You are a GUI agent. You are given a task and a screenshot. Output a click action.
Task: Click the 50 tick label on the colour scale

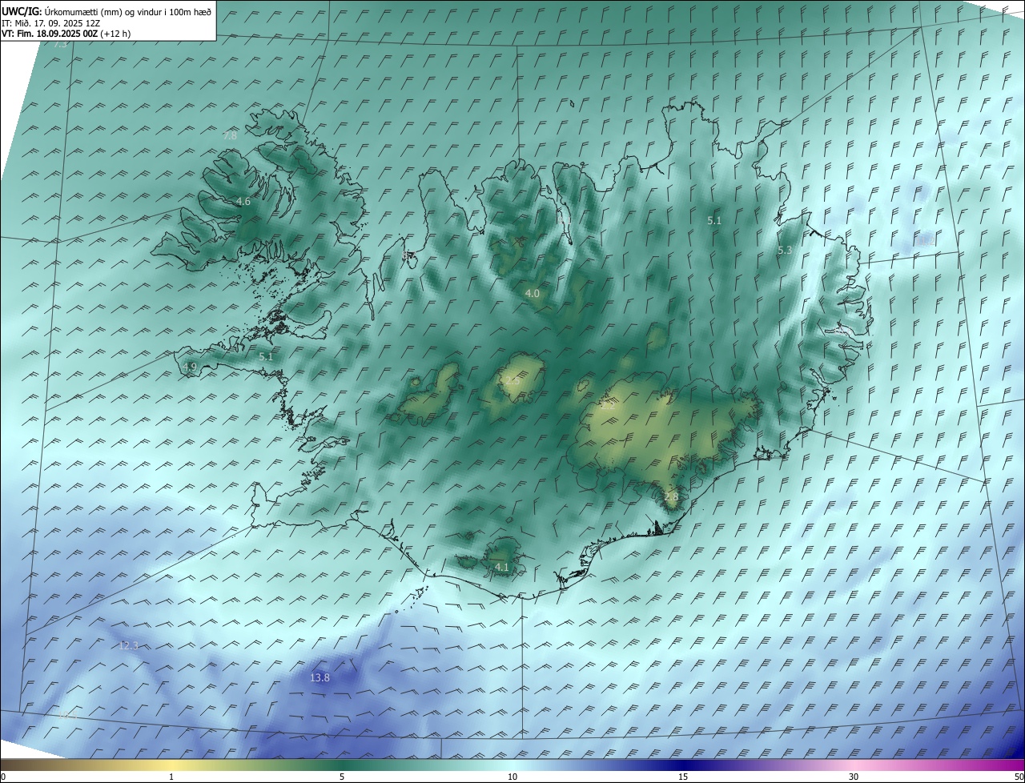[1019, 777]
